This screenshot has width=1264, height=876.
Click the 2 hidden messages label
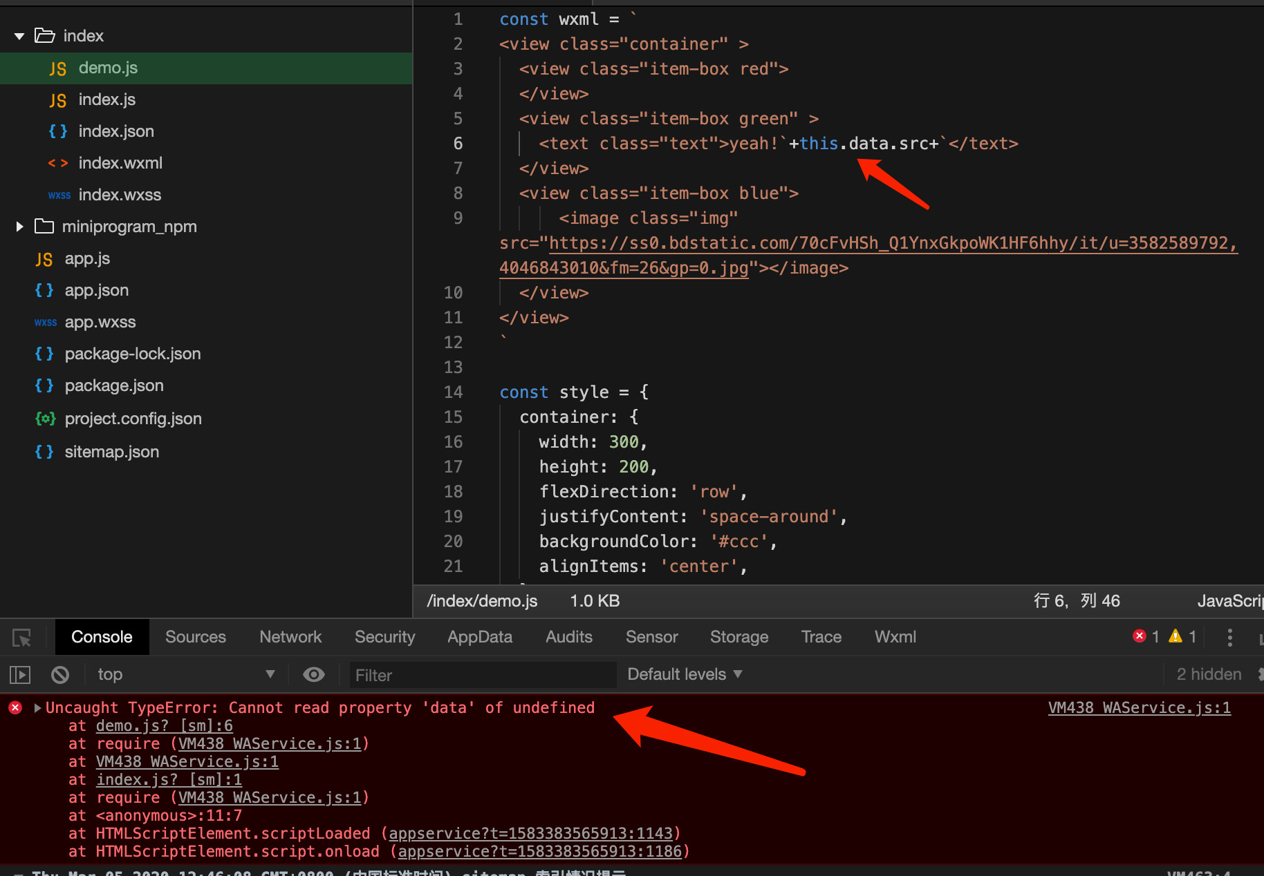click(x=1209, y=674)
